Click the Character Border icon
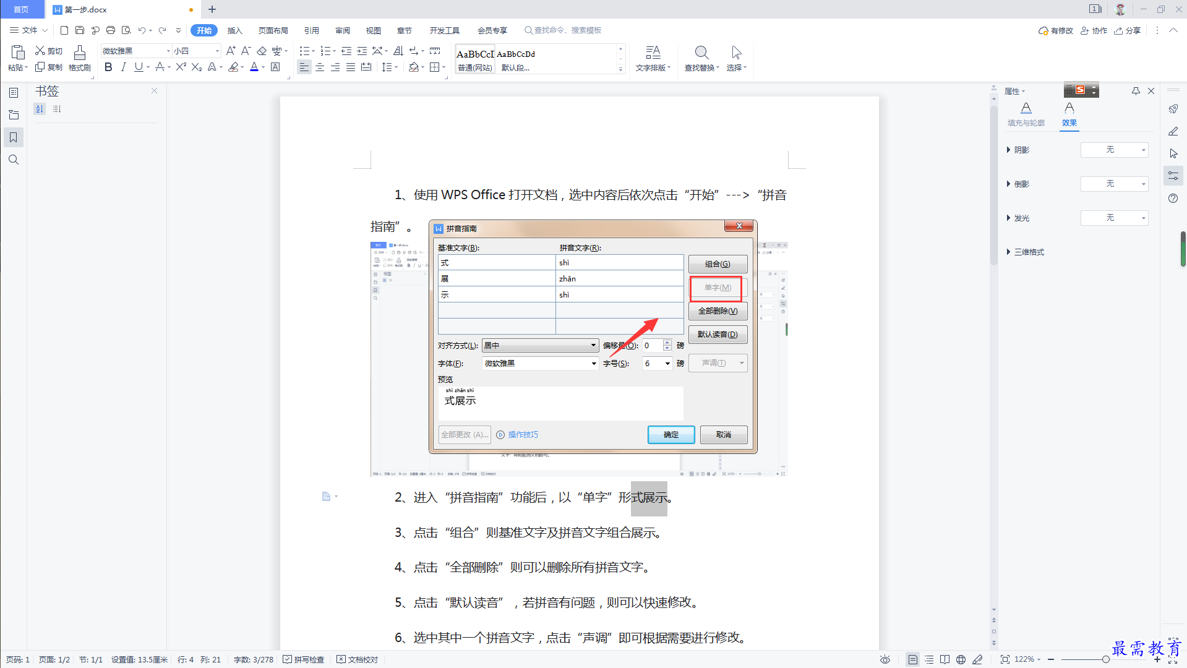 coord(276,67)
